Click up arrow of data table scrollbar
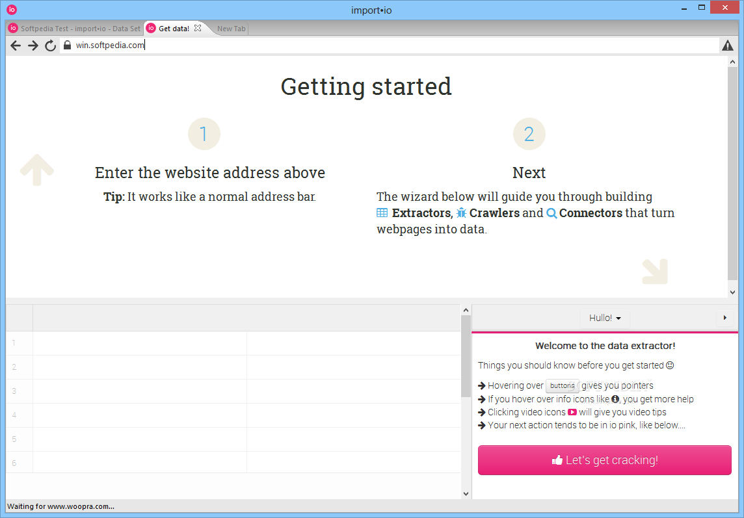Screen dimensions: 744x518 point(466,310)
